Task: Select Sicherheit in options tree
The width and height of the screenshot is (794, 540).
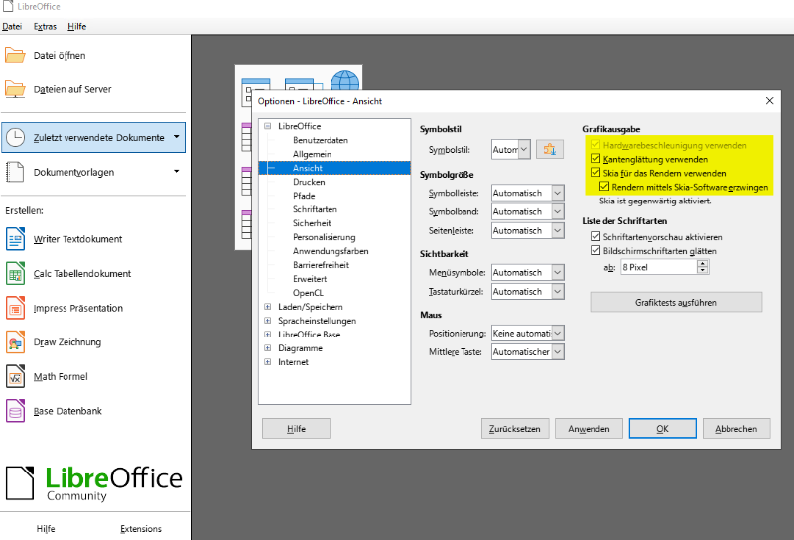Action: (312, 223)
